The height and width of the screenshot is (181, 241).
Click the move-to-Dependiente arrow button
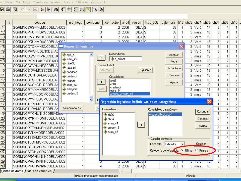coord(101,58)
